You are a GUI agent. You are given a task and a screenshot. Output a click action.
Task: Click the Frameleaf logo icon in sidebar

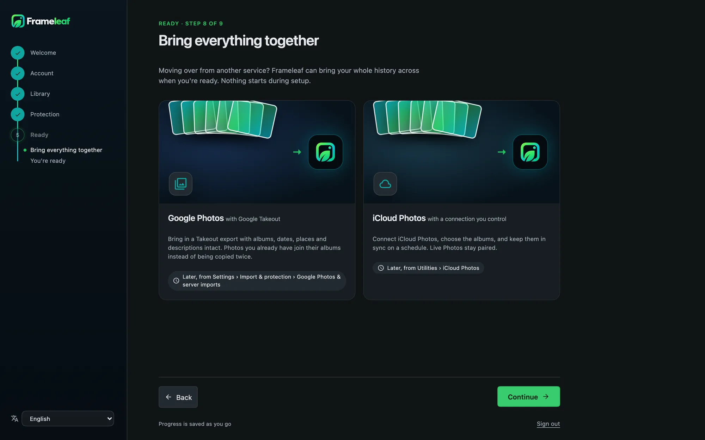tap(18, 21)
